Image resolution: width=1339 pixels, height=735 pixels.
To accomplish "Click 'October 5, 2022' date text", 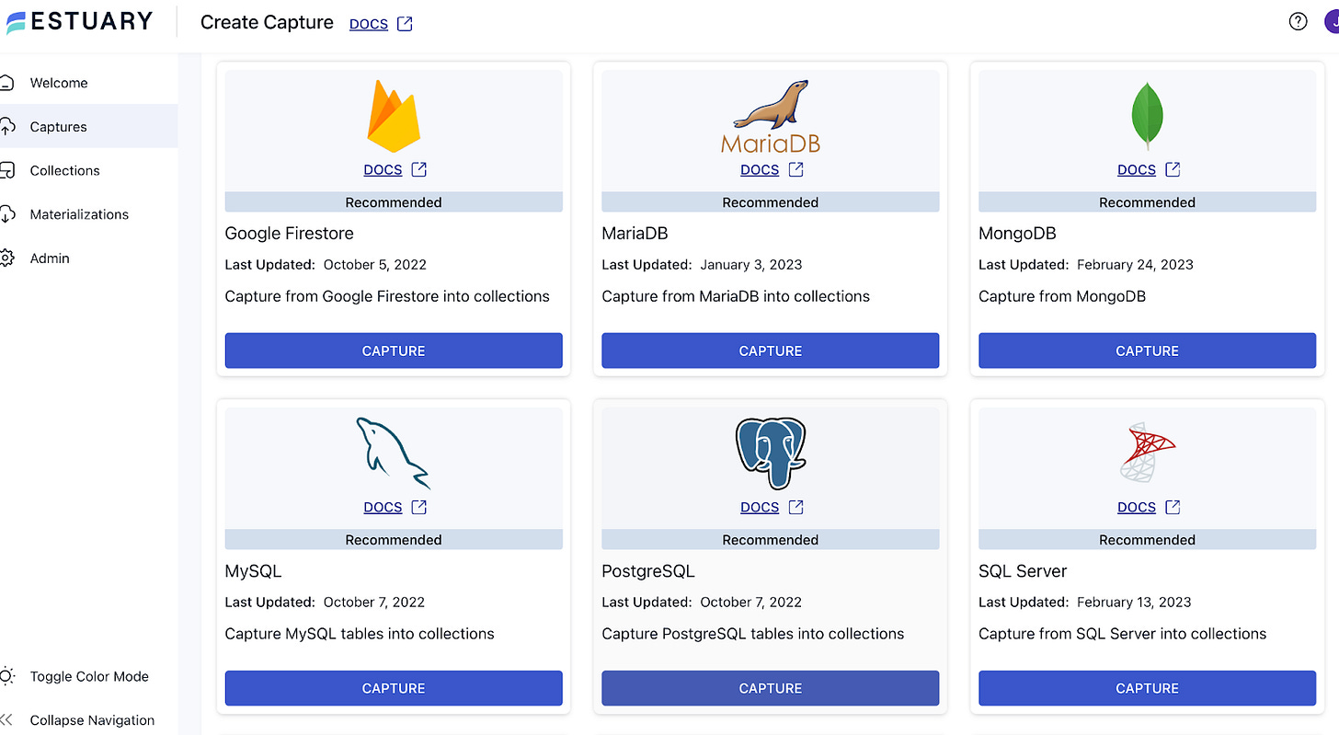I will (x=375, y=265).
